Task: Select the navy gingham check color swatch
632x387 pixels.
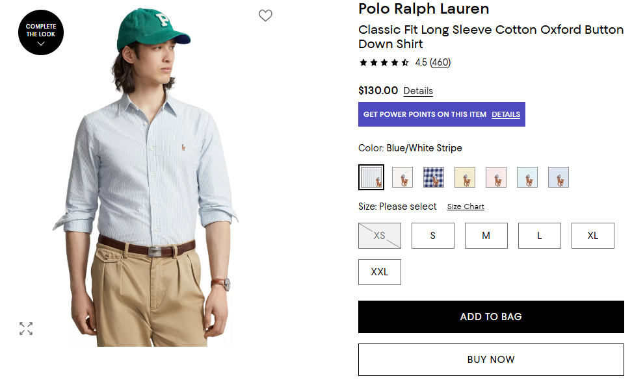Action: click(434, 177)
